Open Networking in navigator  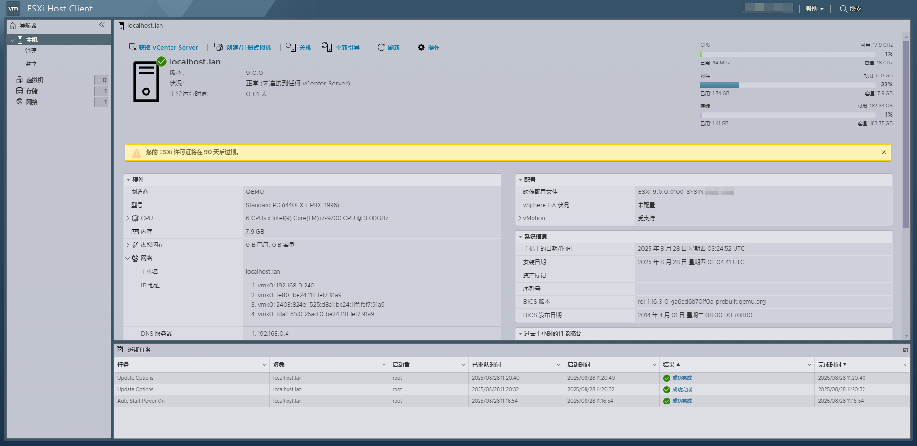(x=32, y=102)
